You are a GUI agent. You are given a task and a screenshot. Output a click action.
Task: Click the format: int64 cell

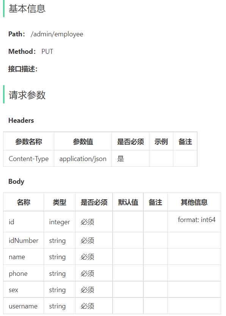pyautogui.click(x=194, y=222)
